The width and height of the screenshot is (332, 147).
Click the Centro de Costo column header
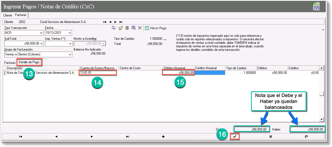141,68
